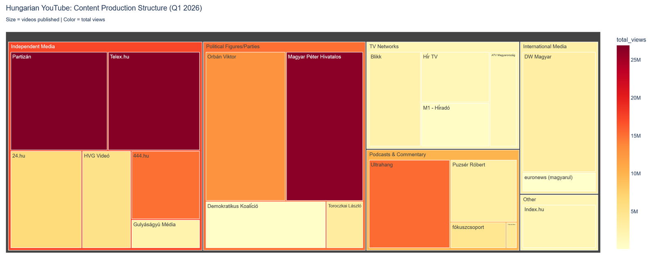This screenshot has height=265, width=654.
Task: Select the Puzsér Róbert tile
Action: click(x=484, y=191)
